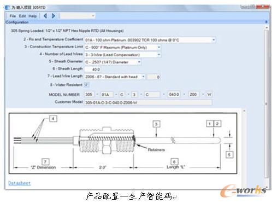Toggle the Water Resistant checkbox
272x203 pixels.
[86, 84]
